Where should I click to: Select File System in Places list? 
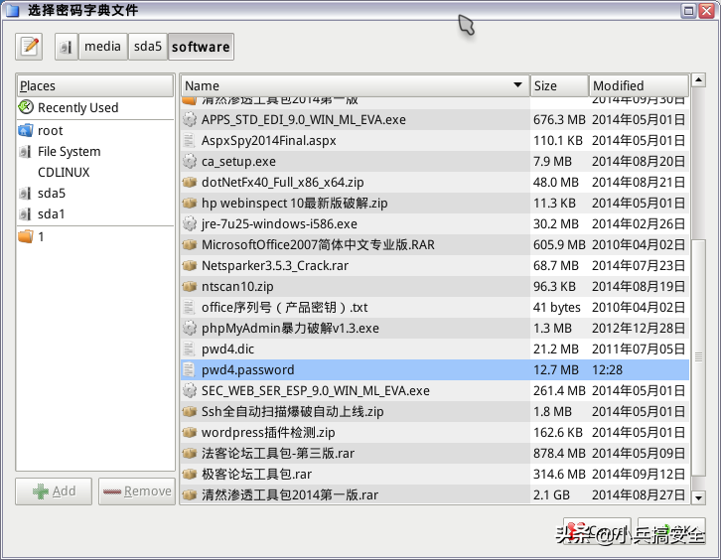point(94,151)
